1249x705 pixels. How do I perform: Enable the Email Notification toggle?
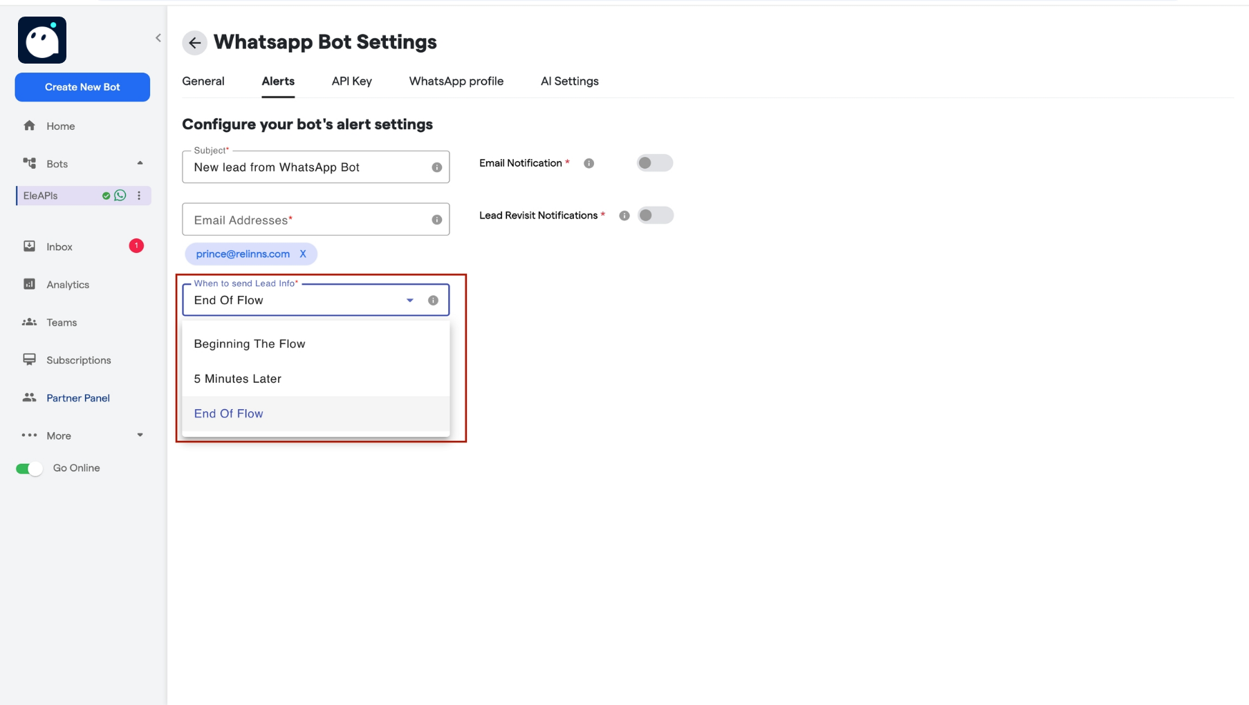[x=654, y=163]
